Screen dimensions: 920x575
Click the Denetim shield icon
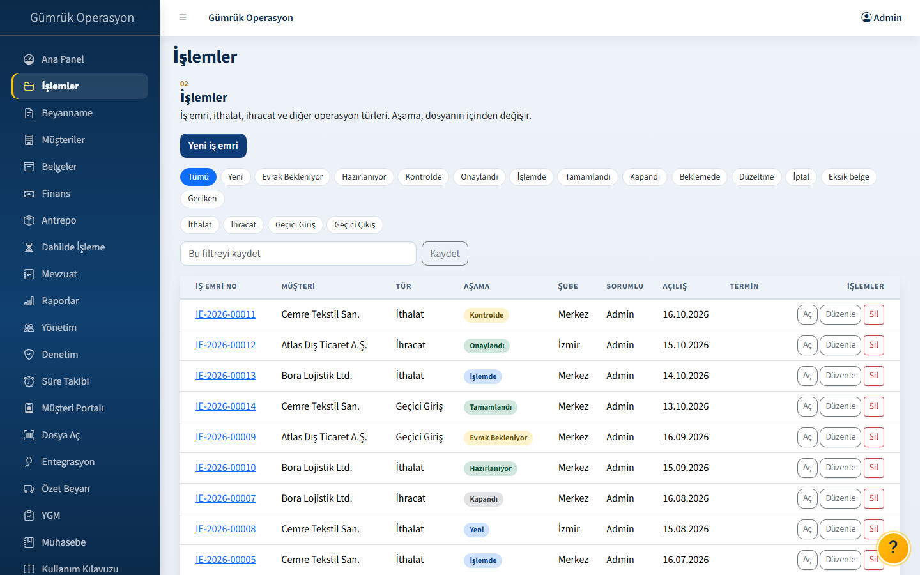(29, 355)
